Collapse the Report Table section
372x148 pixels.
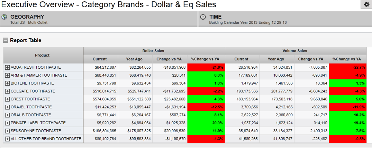(6, 40)
